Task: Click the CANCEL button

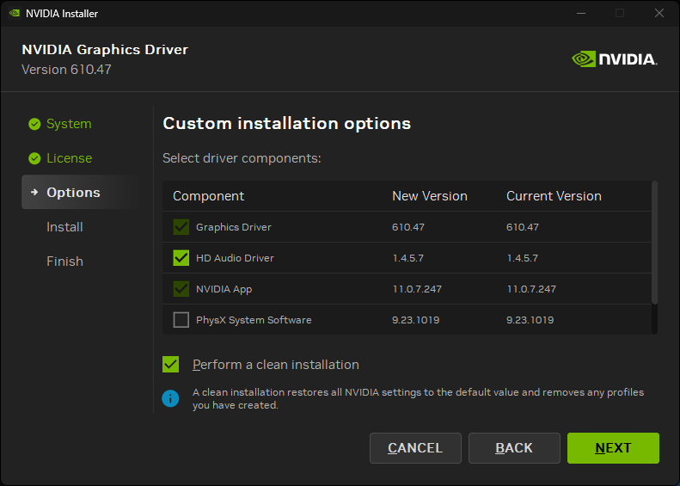Action: (x=415, y=448)
